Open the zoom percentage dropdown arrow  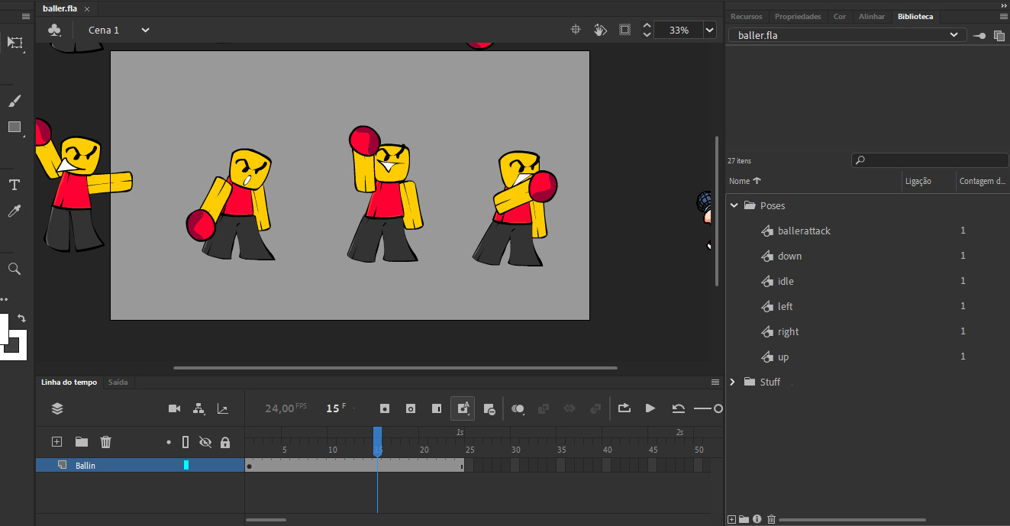pos(710,30)
